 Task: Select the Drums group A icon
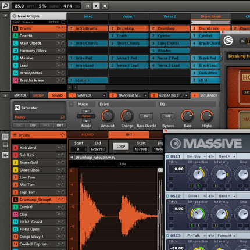[16, 28]
